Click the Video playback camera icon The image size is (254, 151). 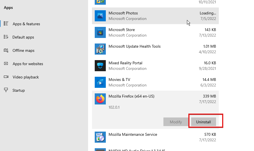click(x=6, y=77)
